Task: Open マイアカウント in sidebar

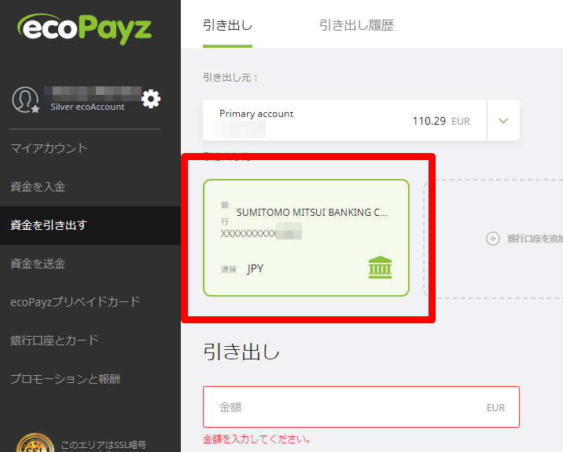Action: (x=49, y=148)
